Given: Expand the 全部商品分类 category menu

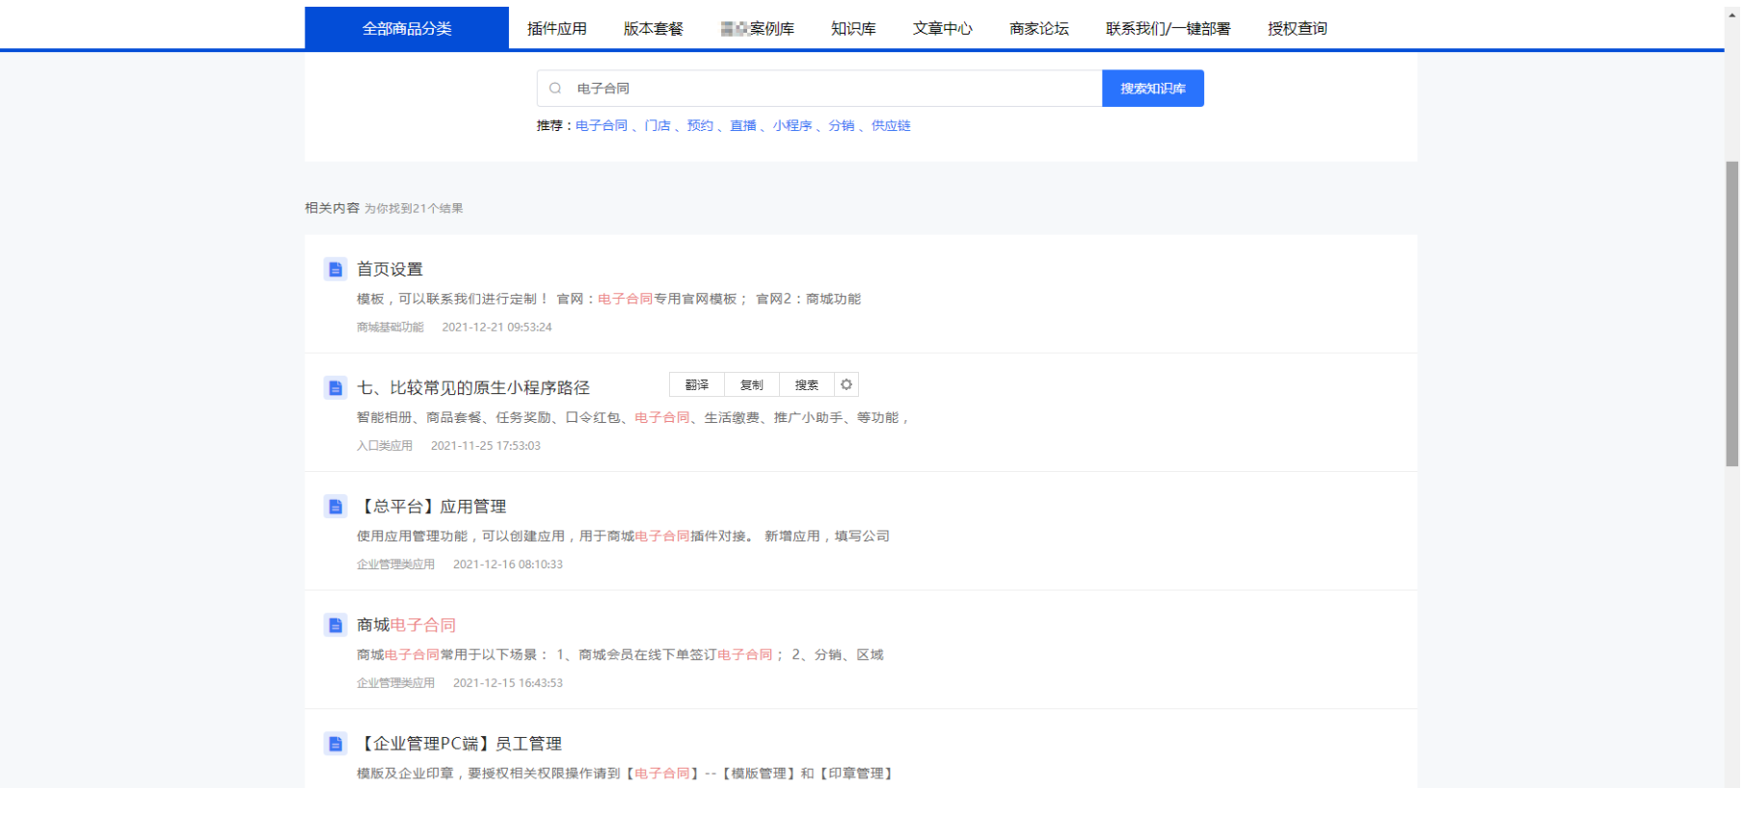Looking at the screenshot, I should click(406, 29).
